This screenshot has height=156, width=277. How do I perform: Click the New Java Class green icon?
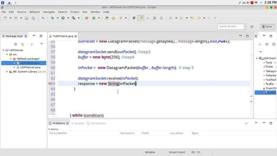point(93,18)
